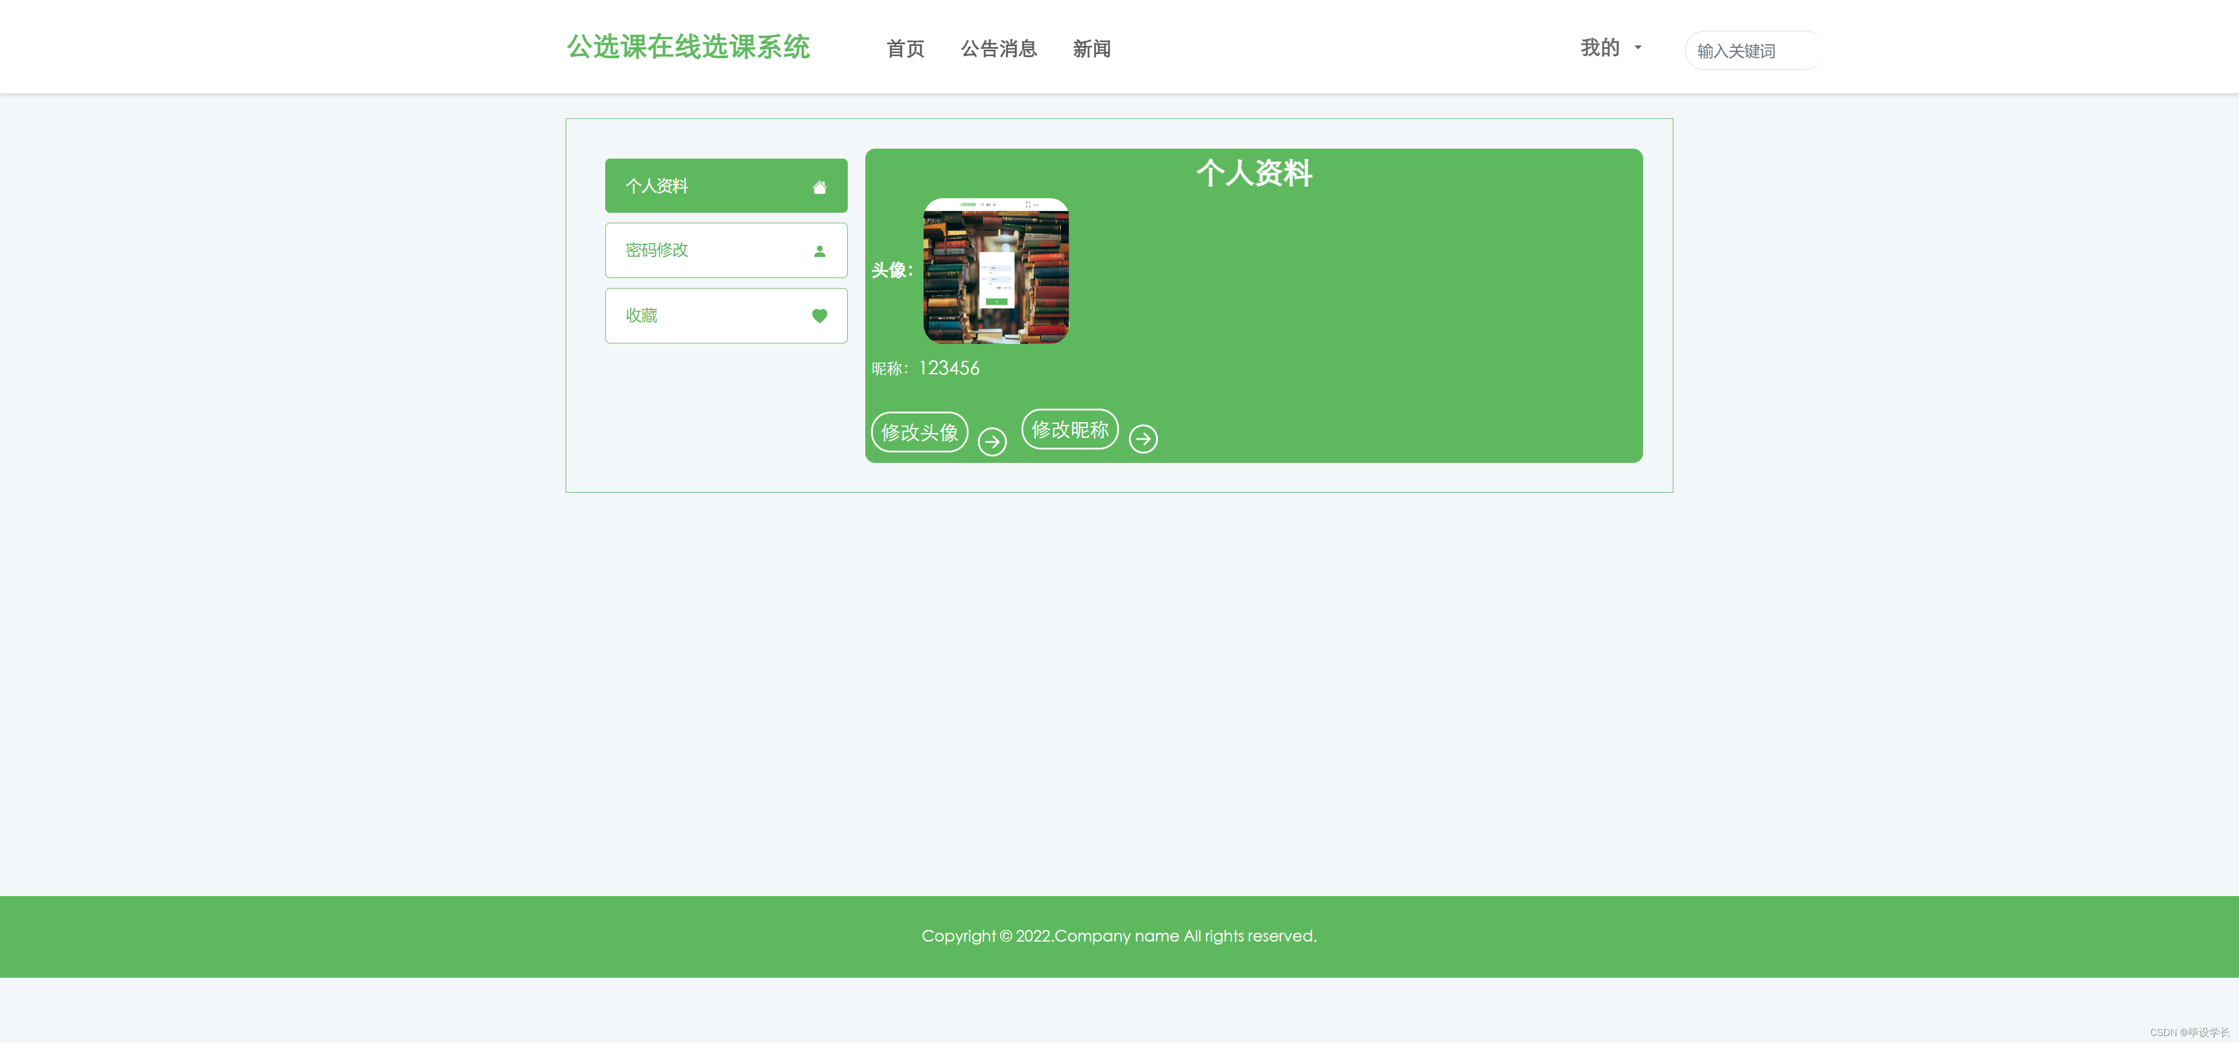The width and height of the screenshot is (2239, 1043).
Task: Select the 个人资料 sidebar entry
Action: coord(726,185)
